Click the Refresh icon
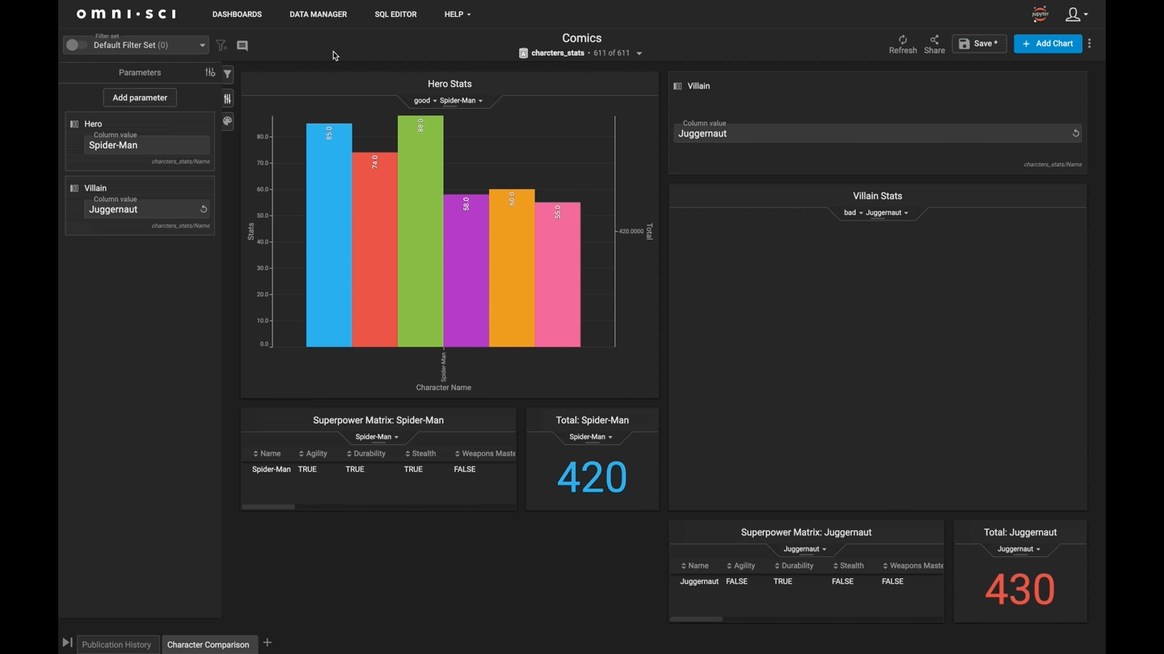Image resolution: width=1164 pixels, height=654 pixels. click(903, 40)
